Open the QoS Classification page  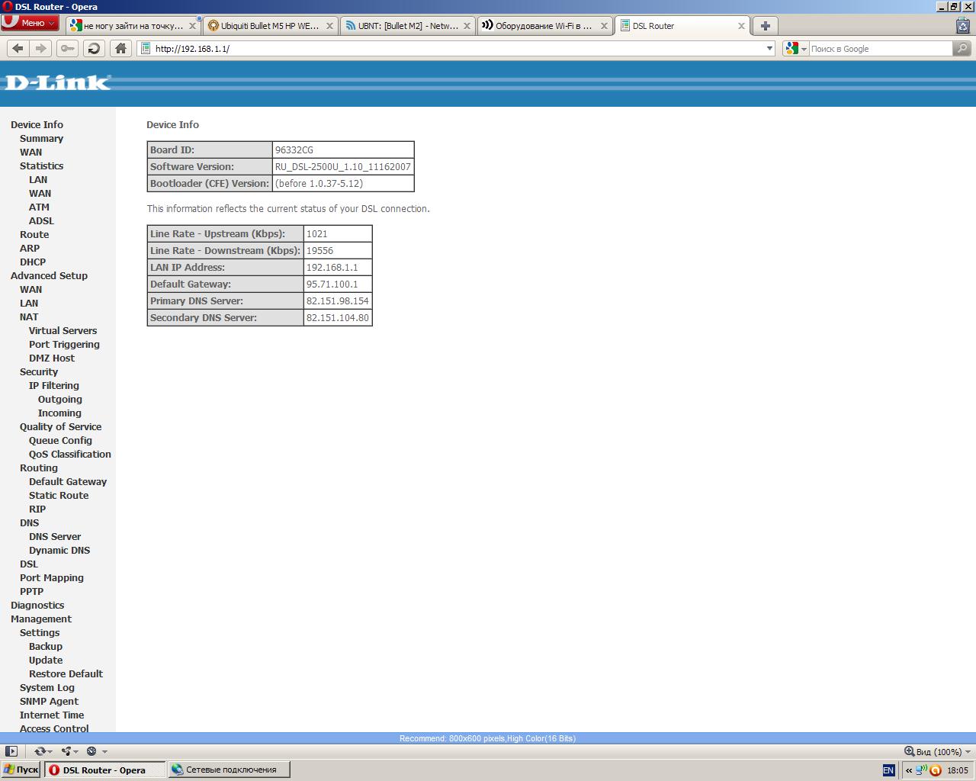(x=70, y=455)
